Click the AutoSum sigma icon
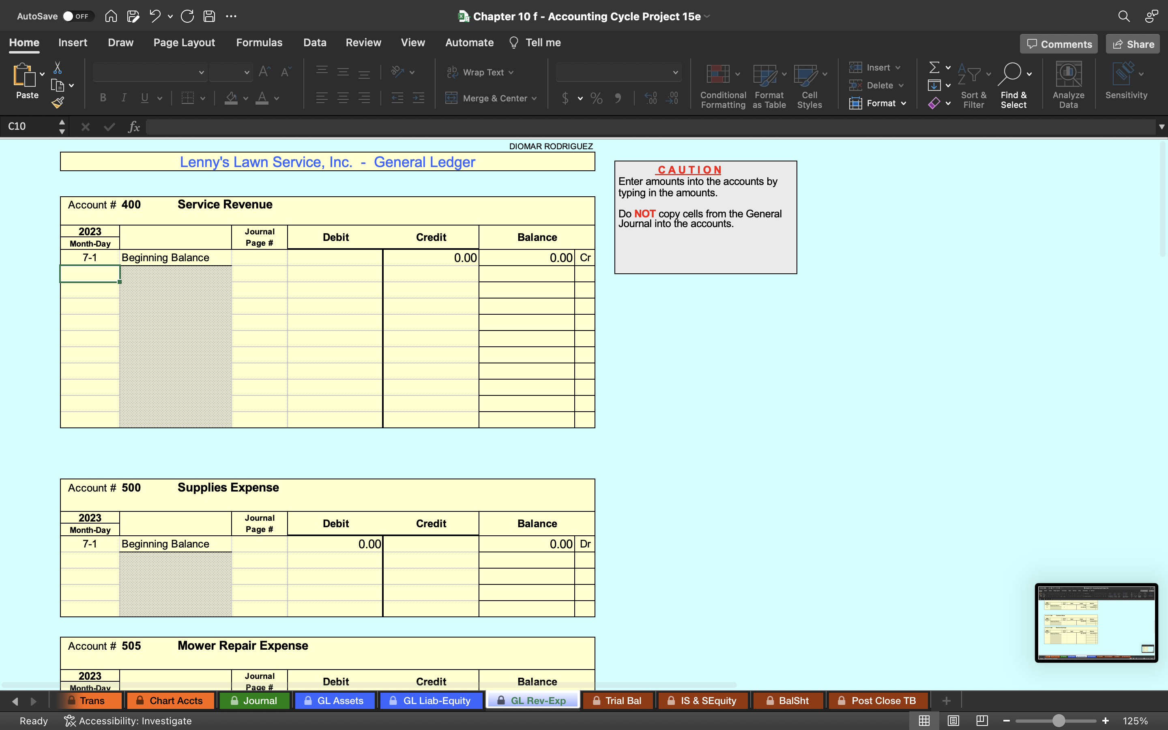1168x730 pixels. pos(934,68)
